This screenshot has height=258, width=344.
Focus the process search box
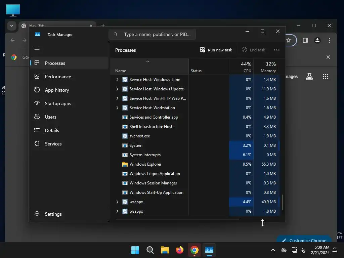click(152, 35)
